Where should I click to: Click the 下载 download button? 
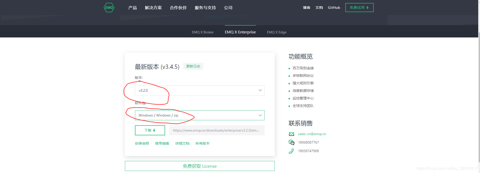pyautogui.click(x=150, y=130)
